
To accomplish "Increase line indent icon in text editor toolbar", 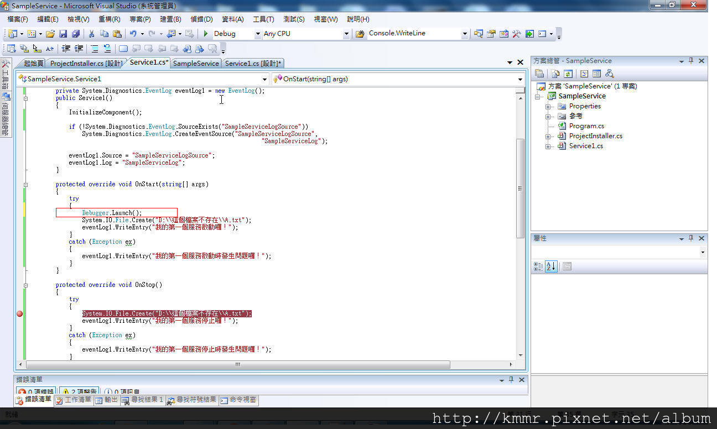I will (x=79, y=49).
